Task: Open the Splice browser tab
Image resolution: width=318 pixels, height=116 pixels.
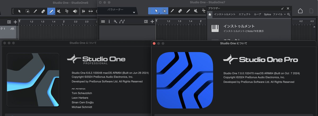Action: (267, 14)
